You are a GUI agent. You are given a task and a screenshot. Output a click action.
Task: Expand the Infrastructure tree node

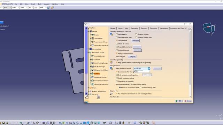click(x=89, y=49)
